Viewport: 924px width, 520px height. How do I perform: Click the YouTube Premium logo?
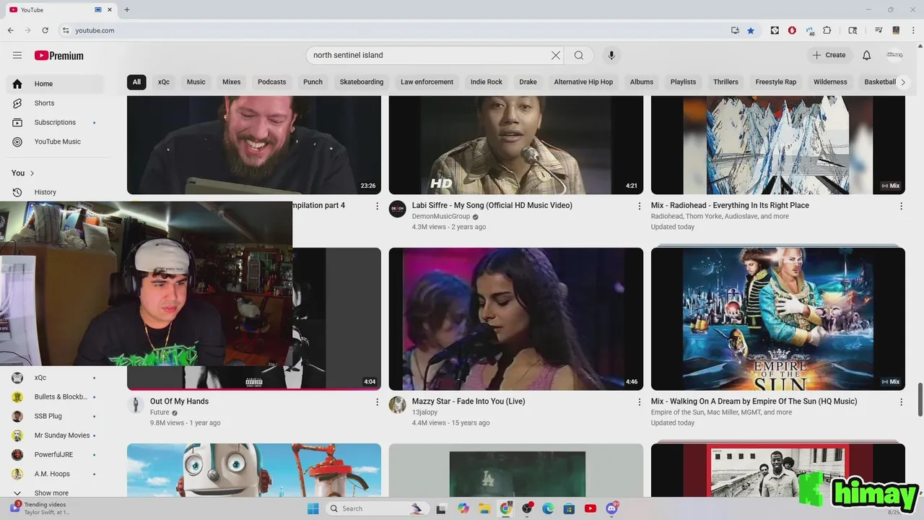59,56
